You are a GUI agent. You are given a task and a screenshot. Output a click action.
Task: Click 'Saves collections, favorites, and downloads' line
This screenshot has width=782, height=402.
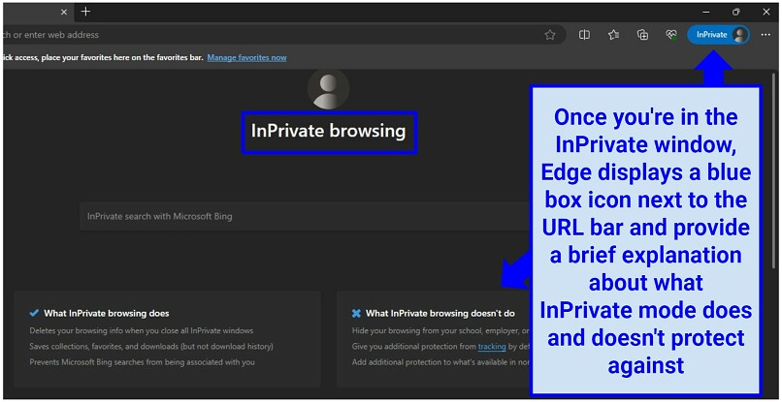coord(151,346)
